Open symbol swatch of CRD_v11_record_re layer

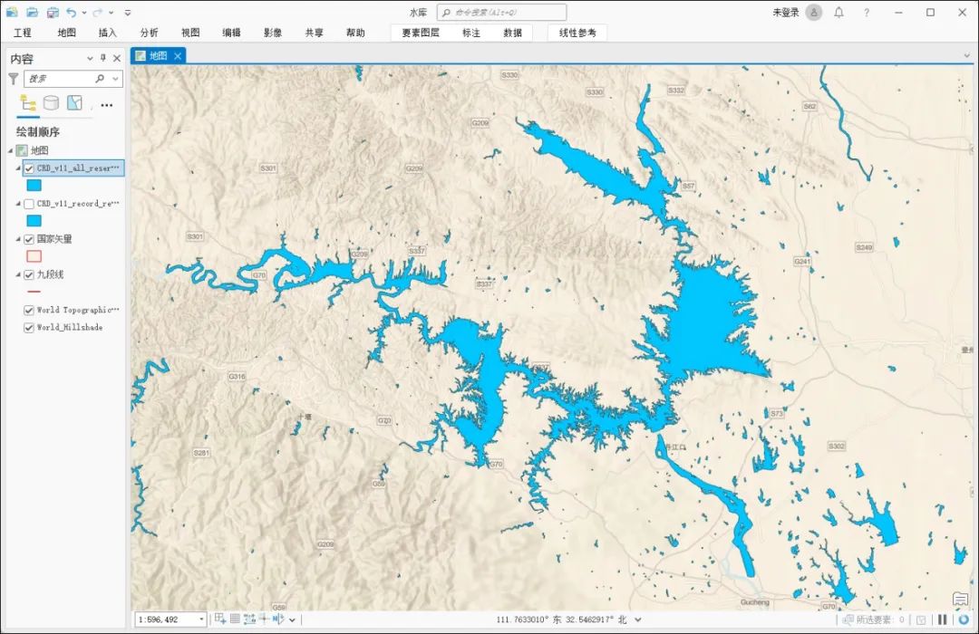[34, 221]
